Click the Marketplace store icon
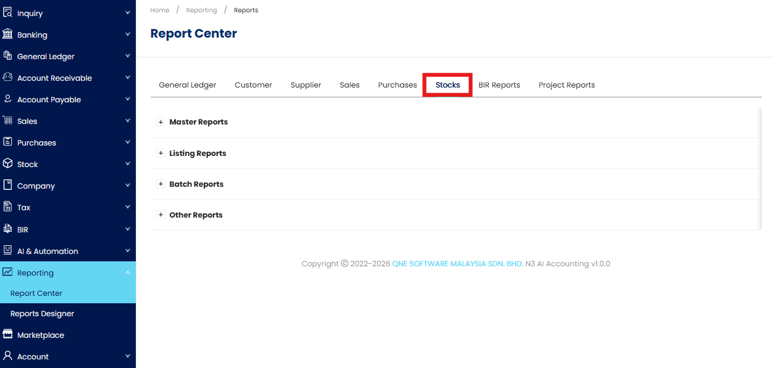The image size is (773, 368). (7, 334)
